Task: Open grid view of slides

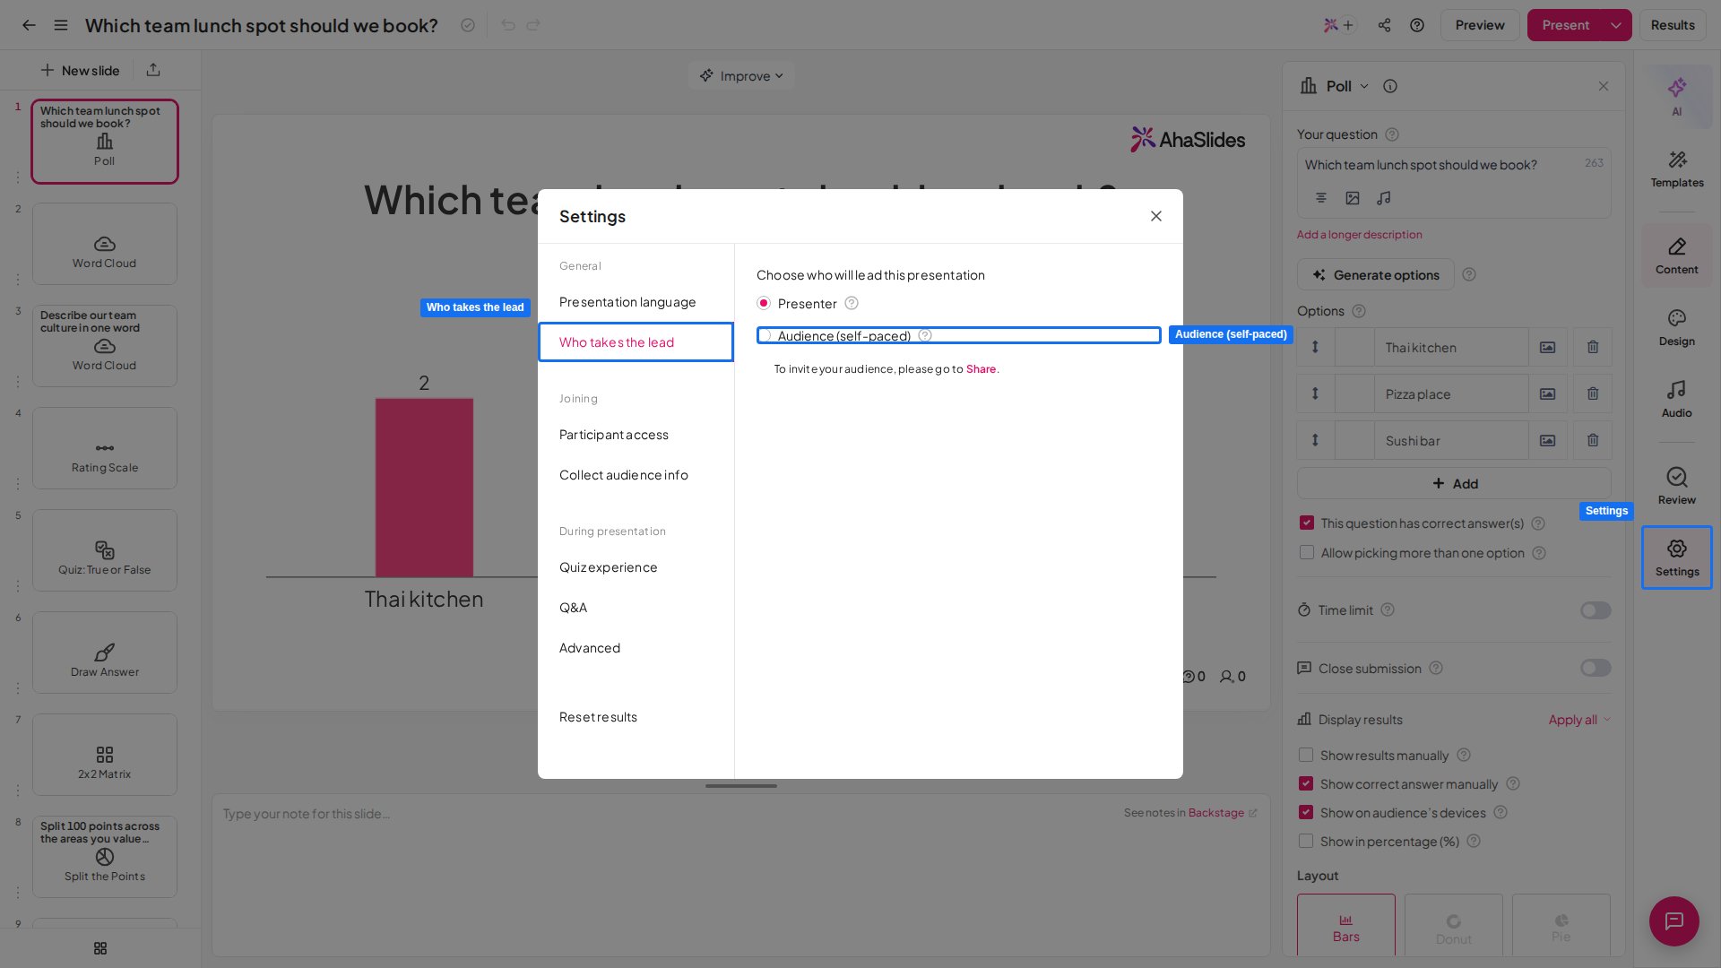Action: tap(100, 948)
